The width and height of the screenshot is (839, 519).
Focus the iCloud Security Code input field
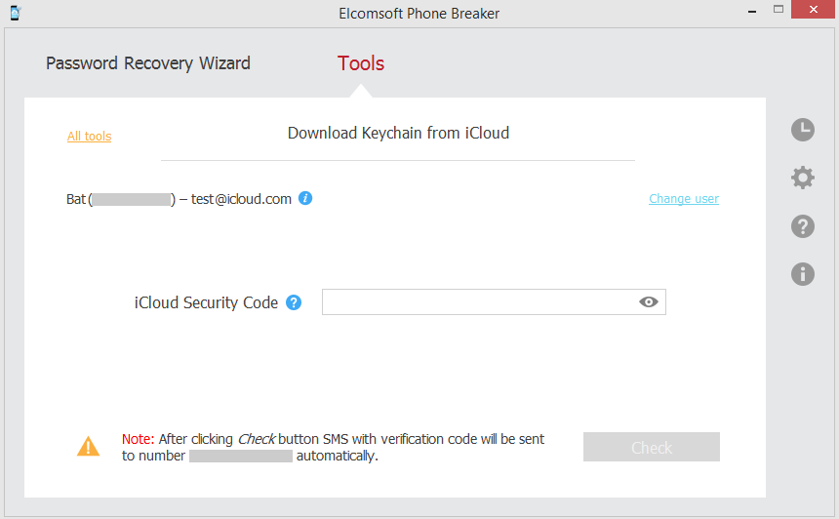tap(478, 302)
